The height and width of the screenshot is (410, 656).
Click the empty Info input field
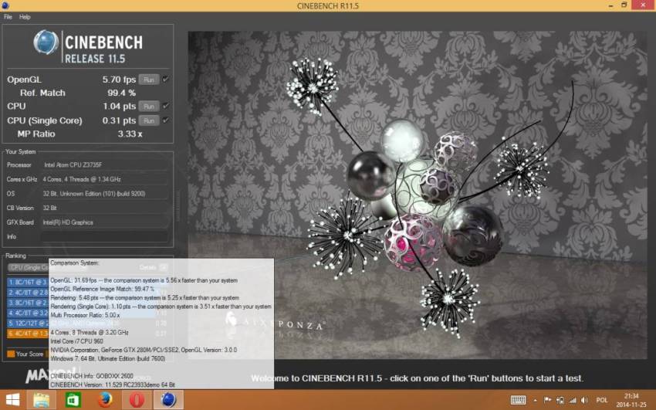point(107,237)
